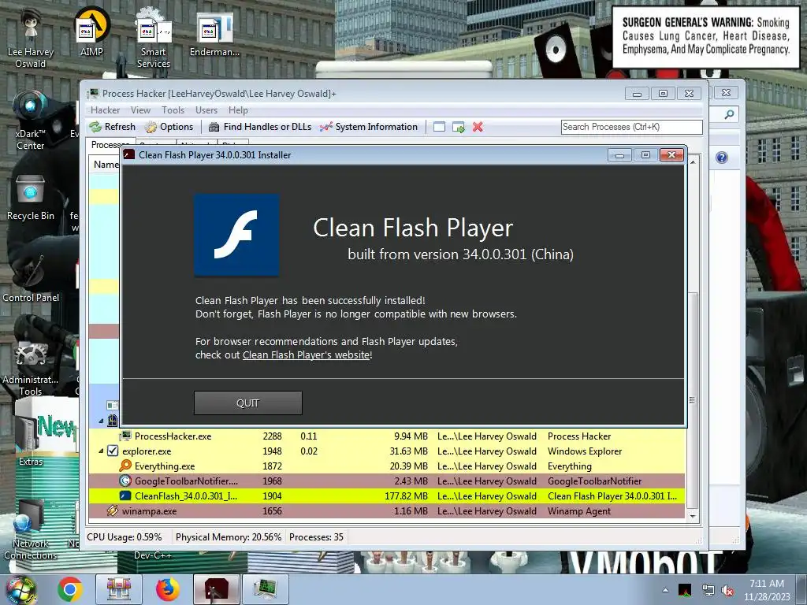807x605 pixels.
Task: Click the Search Processes input field
Action: (631, 127)
